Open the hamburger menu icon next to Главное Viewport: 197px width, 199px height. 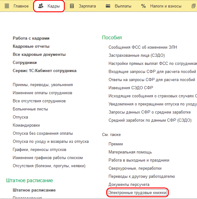(7, 6)
